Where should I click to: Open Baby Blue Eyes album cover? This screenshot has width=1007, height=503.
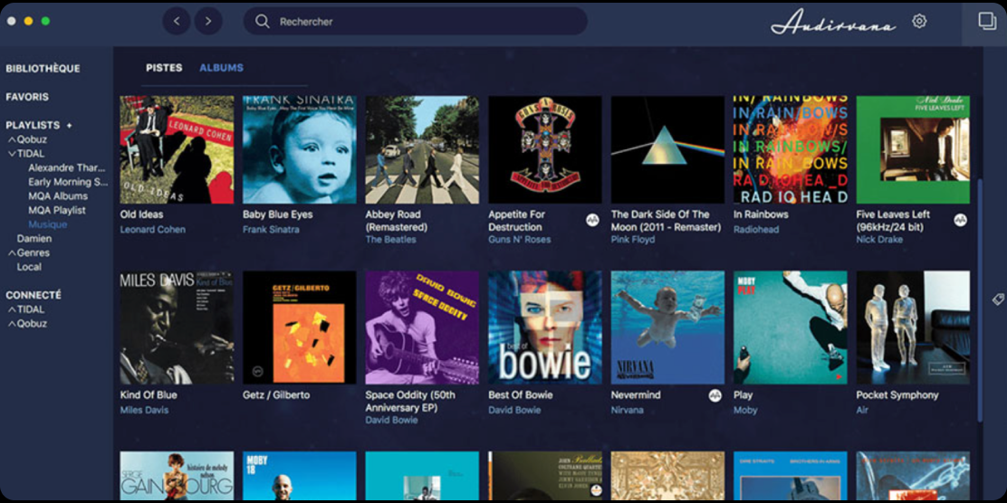299,149
